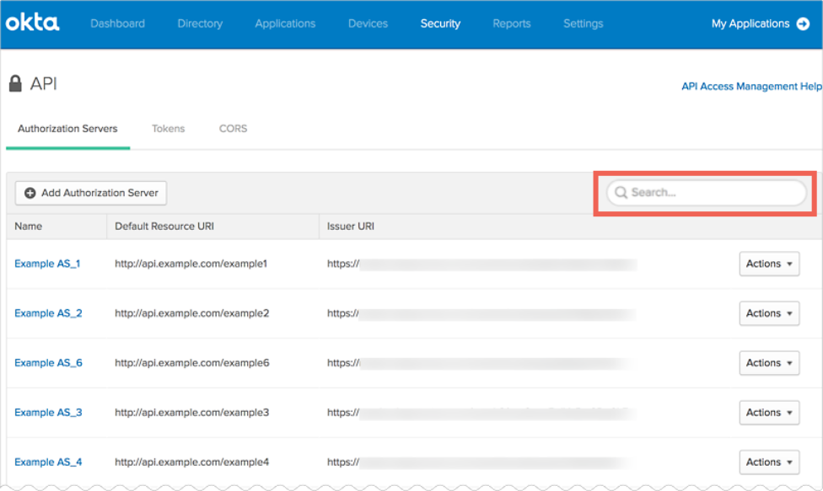Expand the Actions dropdown for Example AS_3
This screenshot has height=491, width=823.
coord(770,413)
